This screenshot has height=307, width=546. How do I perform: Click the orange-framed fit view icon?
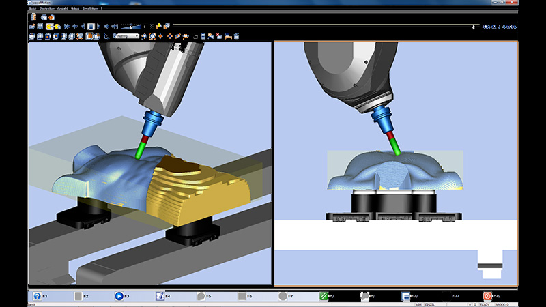(x=79, y=36)
